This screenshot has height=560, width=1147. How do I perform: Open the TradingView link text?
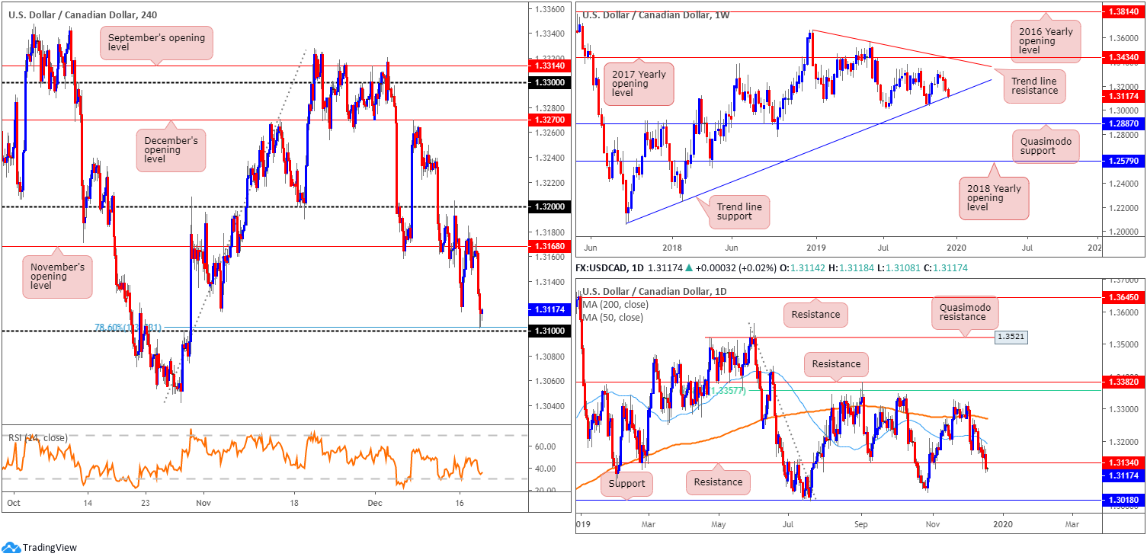tap(50, 547)
